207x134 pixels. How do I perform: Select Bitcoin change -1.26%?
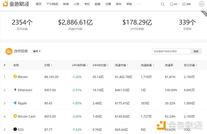[x=77, y=77]
